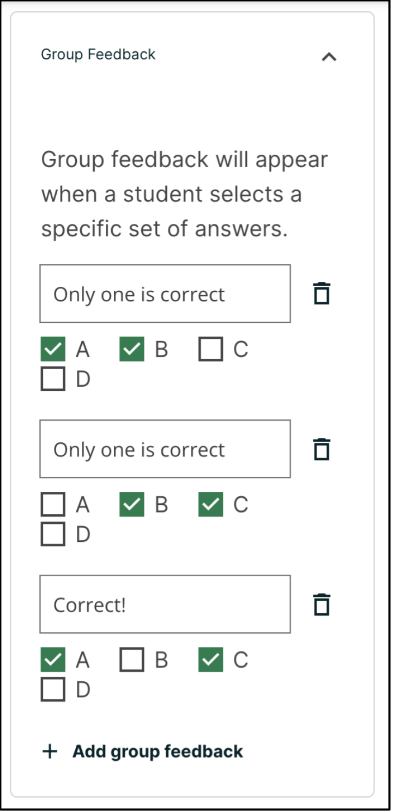Delete the second 'Only one is correct' feedback
The height and width of the screenshot is (812, 393).
322,449
